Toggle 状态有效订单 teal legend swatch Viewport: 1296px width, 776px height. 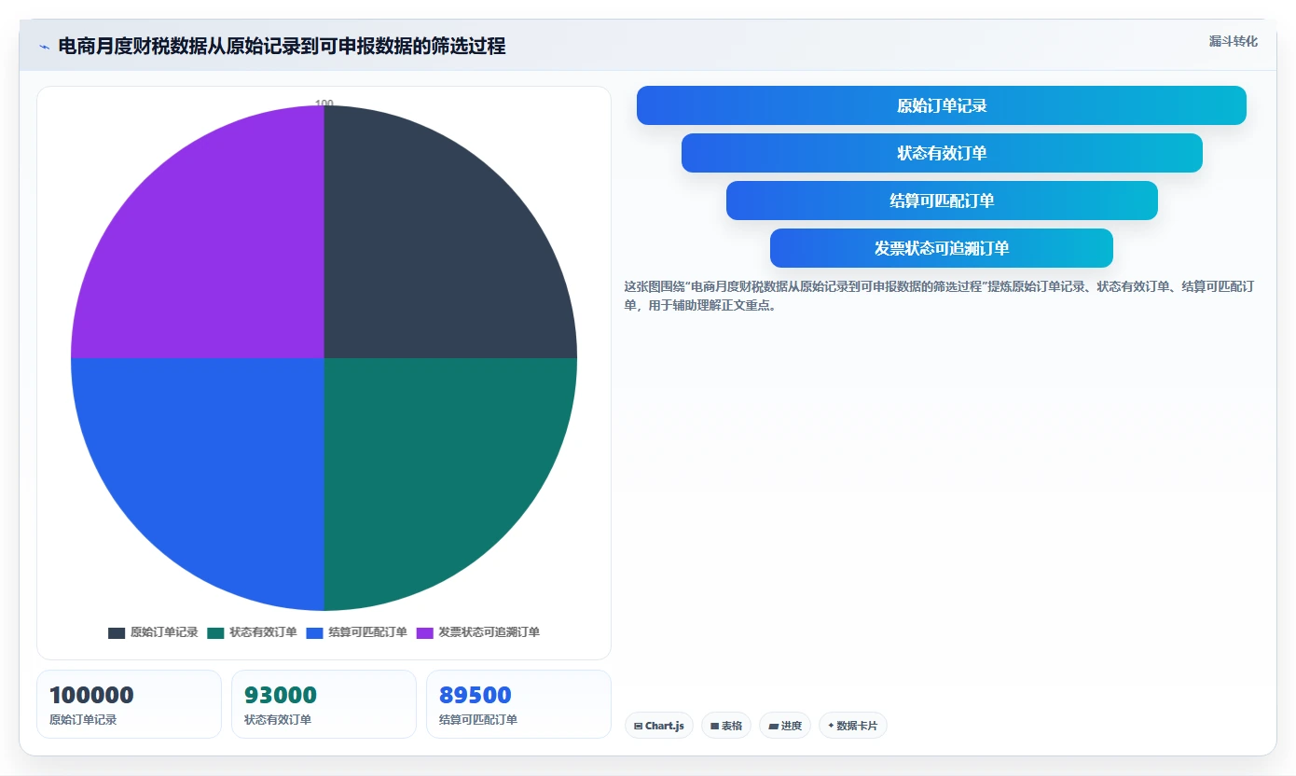pos(215,632)
